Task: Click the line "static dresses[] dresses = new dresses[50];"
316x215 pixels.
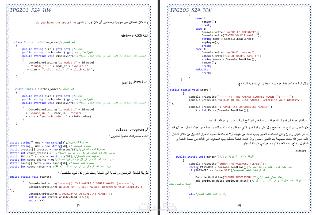Action: click(43, 149)
